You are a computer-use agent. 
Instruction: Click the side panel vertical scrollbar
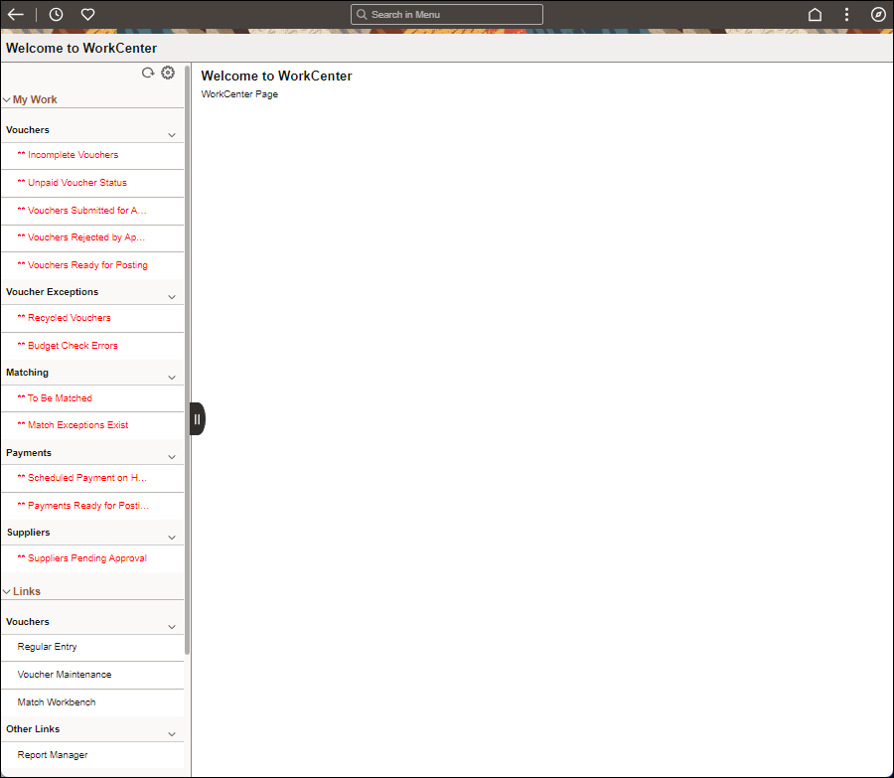pos(187,361)
